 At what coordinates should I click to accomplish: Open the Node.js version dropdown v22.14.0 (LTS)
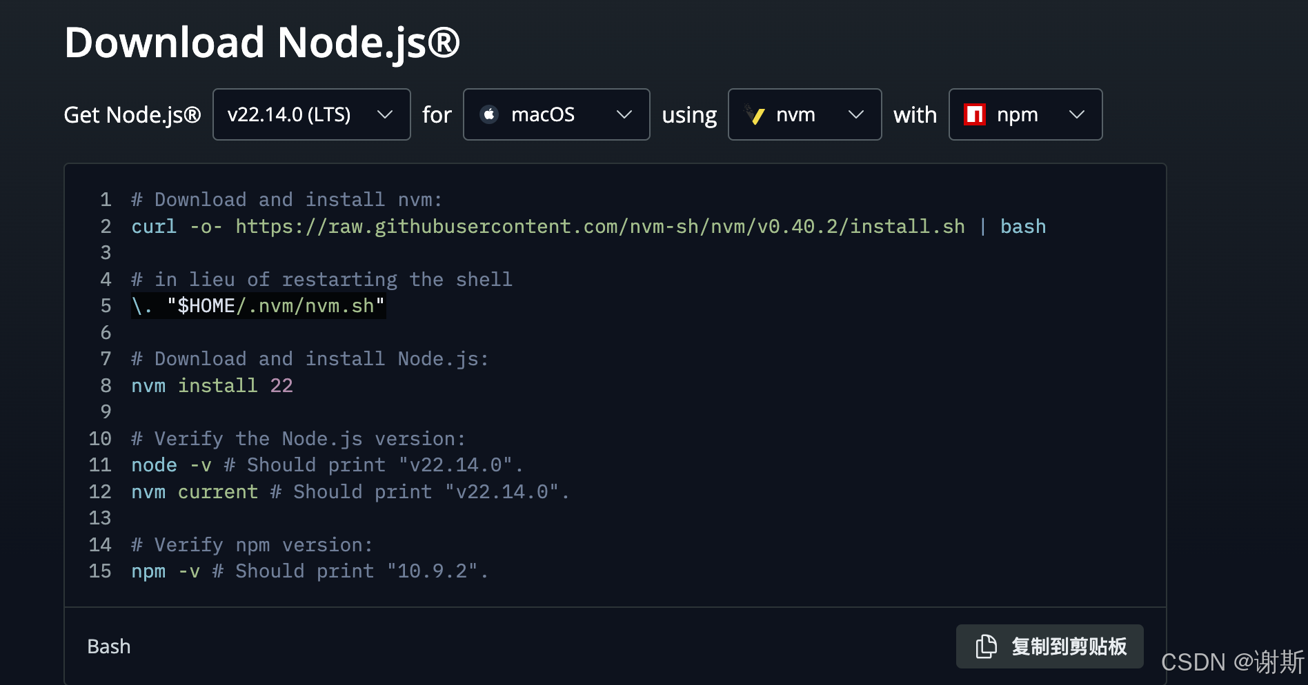tap(311, 114)
